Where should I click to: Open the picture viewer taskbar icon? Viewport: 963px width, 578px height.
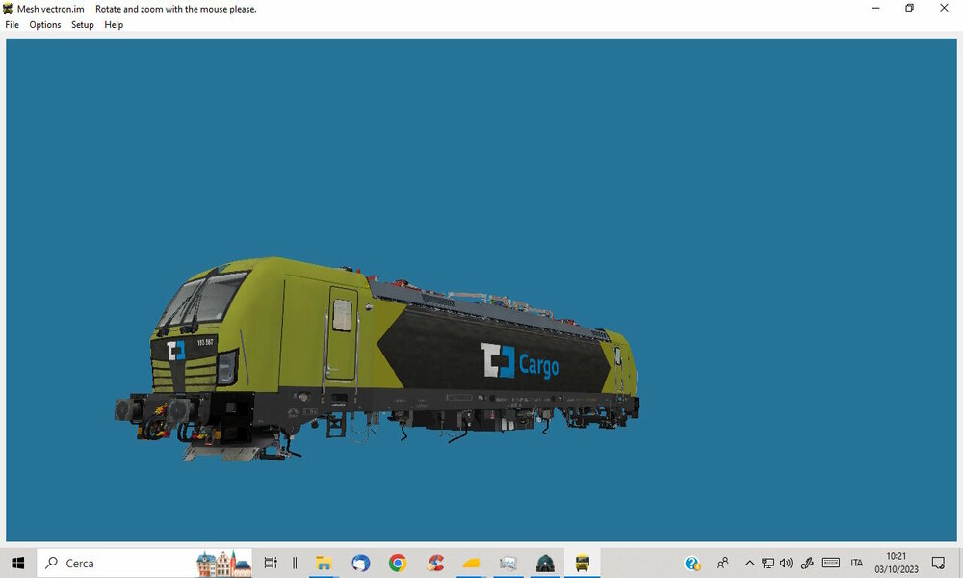[508, 563]
